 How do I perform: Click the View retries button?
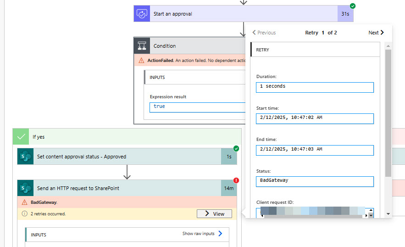pyautogui.click(x=214, y=213)
